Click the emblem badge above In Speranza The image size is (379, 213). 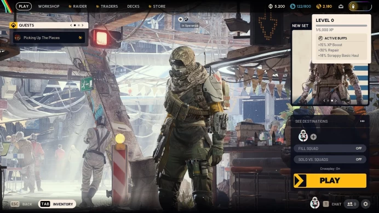186,19
